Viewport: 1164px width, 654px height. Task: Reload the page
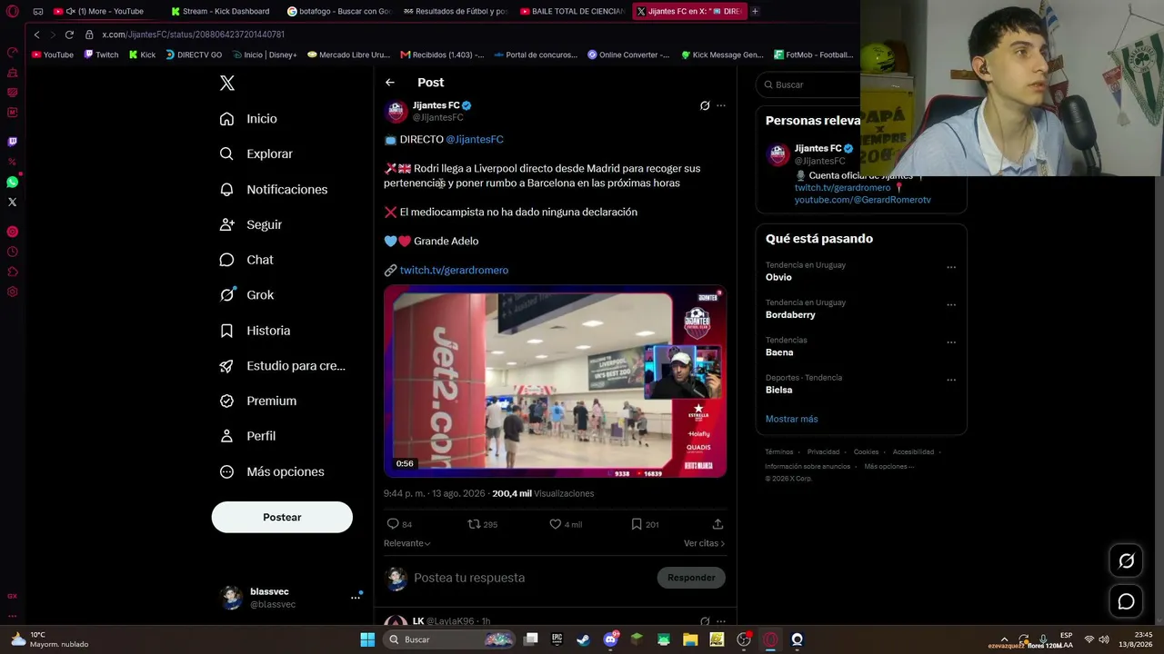coord(69,35)
